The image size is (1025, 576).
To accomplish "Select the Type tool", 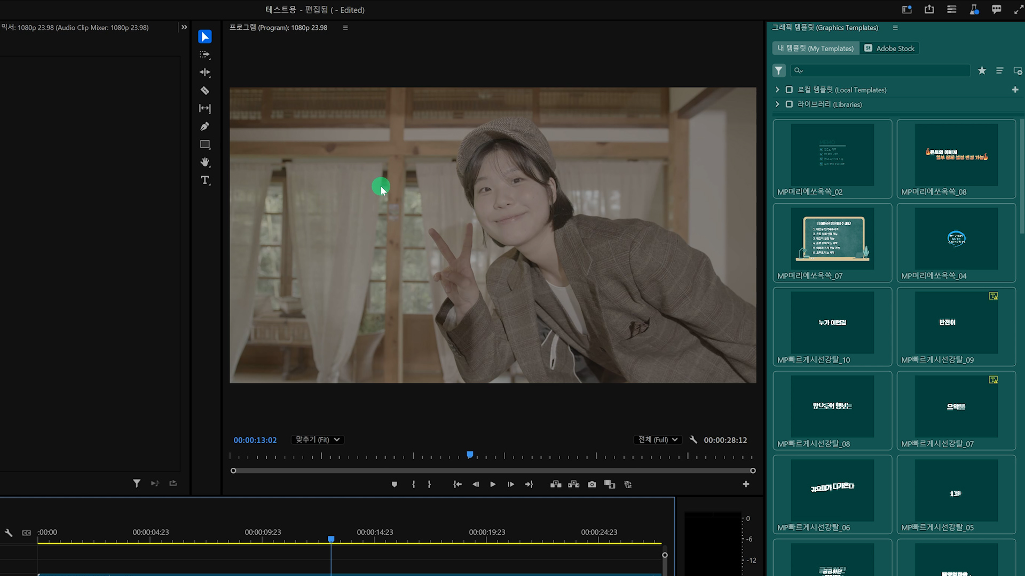I will 205,180.
